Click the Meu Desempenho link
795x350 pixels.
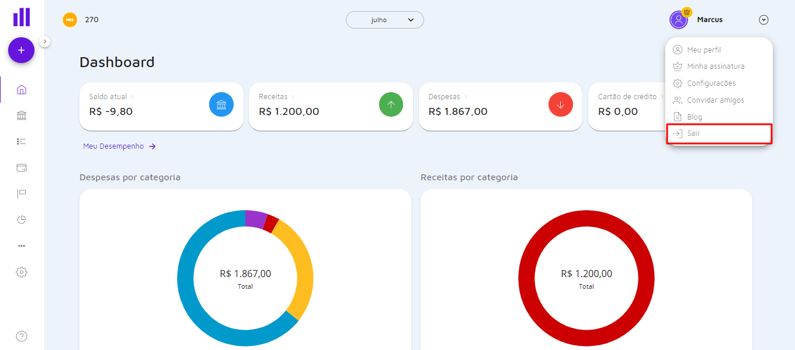pos(119,146)
